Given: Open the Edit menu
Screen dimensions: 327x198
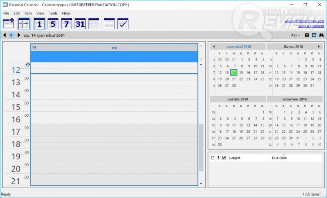Looking at the screenshot, I should pyautogui.click(x=17, y=13).
